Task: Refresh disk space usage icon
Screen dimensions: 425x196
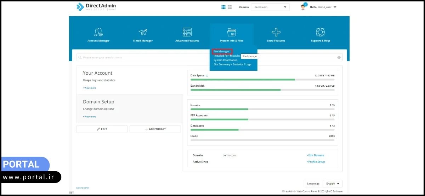Action: [207, 76]
